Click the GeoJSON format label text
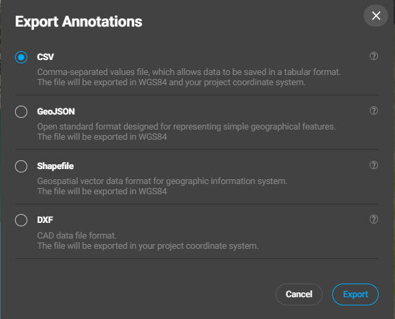Image resolution: width=395 pixels, height=319 pixels. click(x=56, y=112)
